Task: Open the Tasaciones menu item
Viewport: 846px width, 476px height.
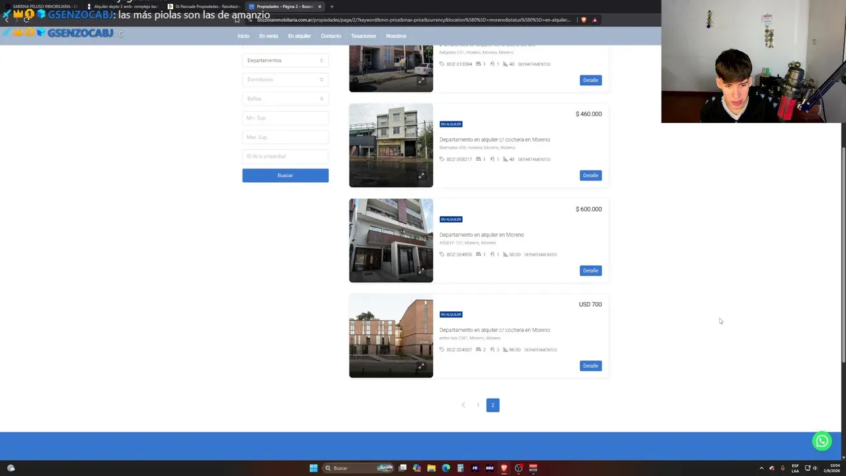Action: (x=364, y=36)
